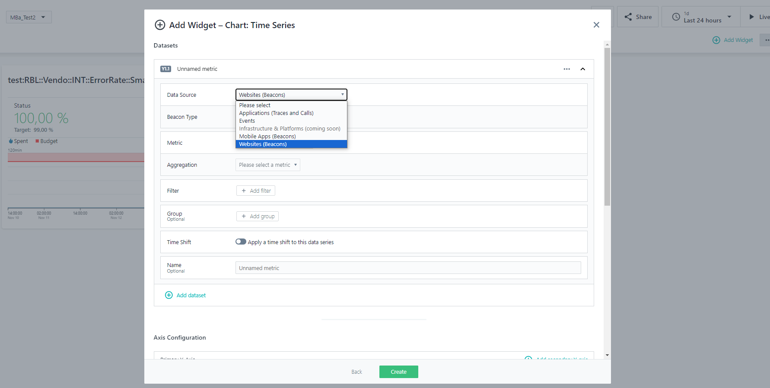This screenshot has height=388, width=770.
Task: Open the Data Source dropdown
Action: [x=291, y=95]
